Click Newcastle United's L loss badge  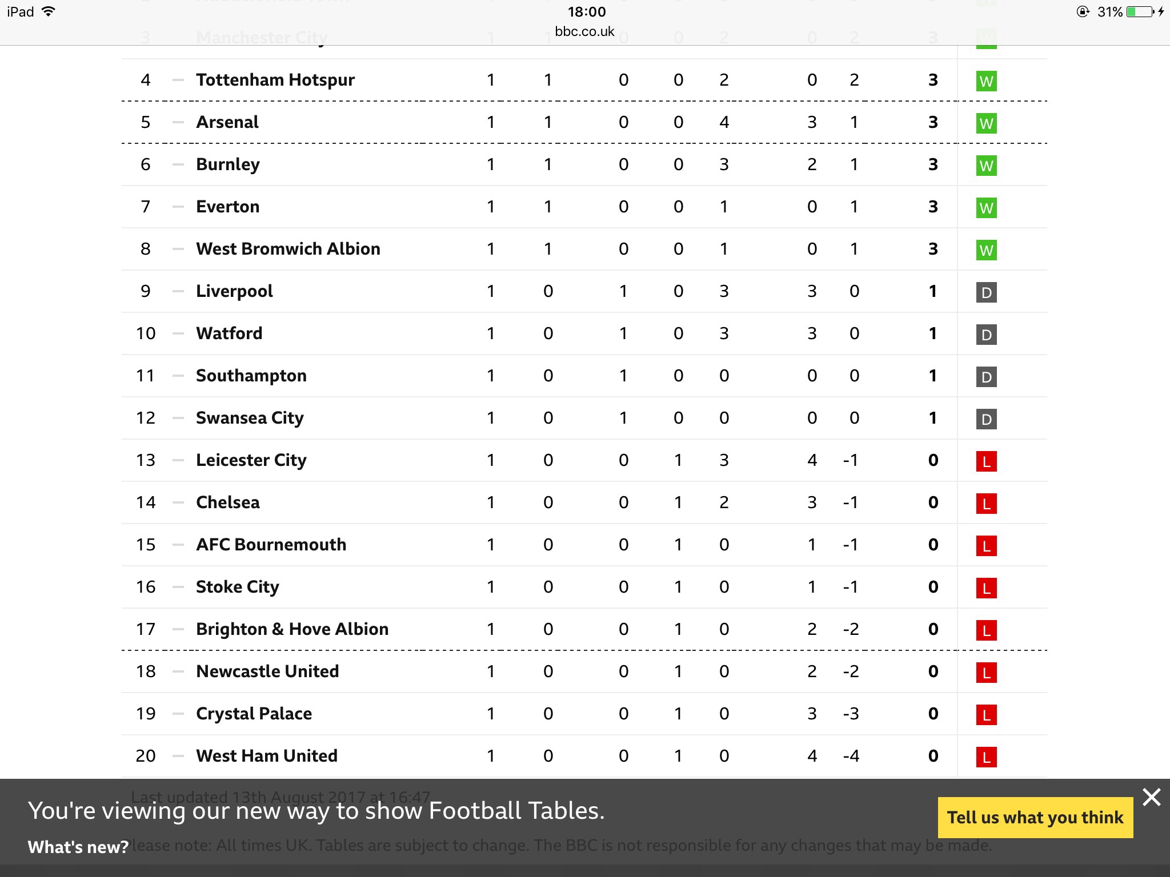986,673
